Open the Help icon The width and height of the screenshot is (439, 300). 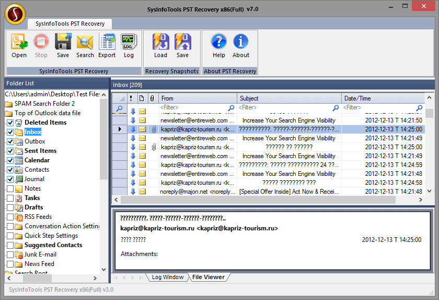coord(218,46)
